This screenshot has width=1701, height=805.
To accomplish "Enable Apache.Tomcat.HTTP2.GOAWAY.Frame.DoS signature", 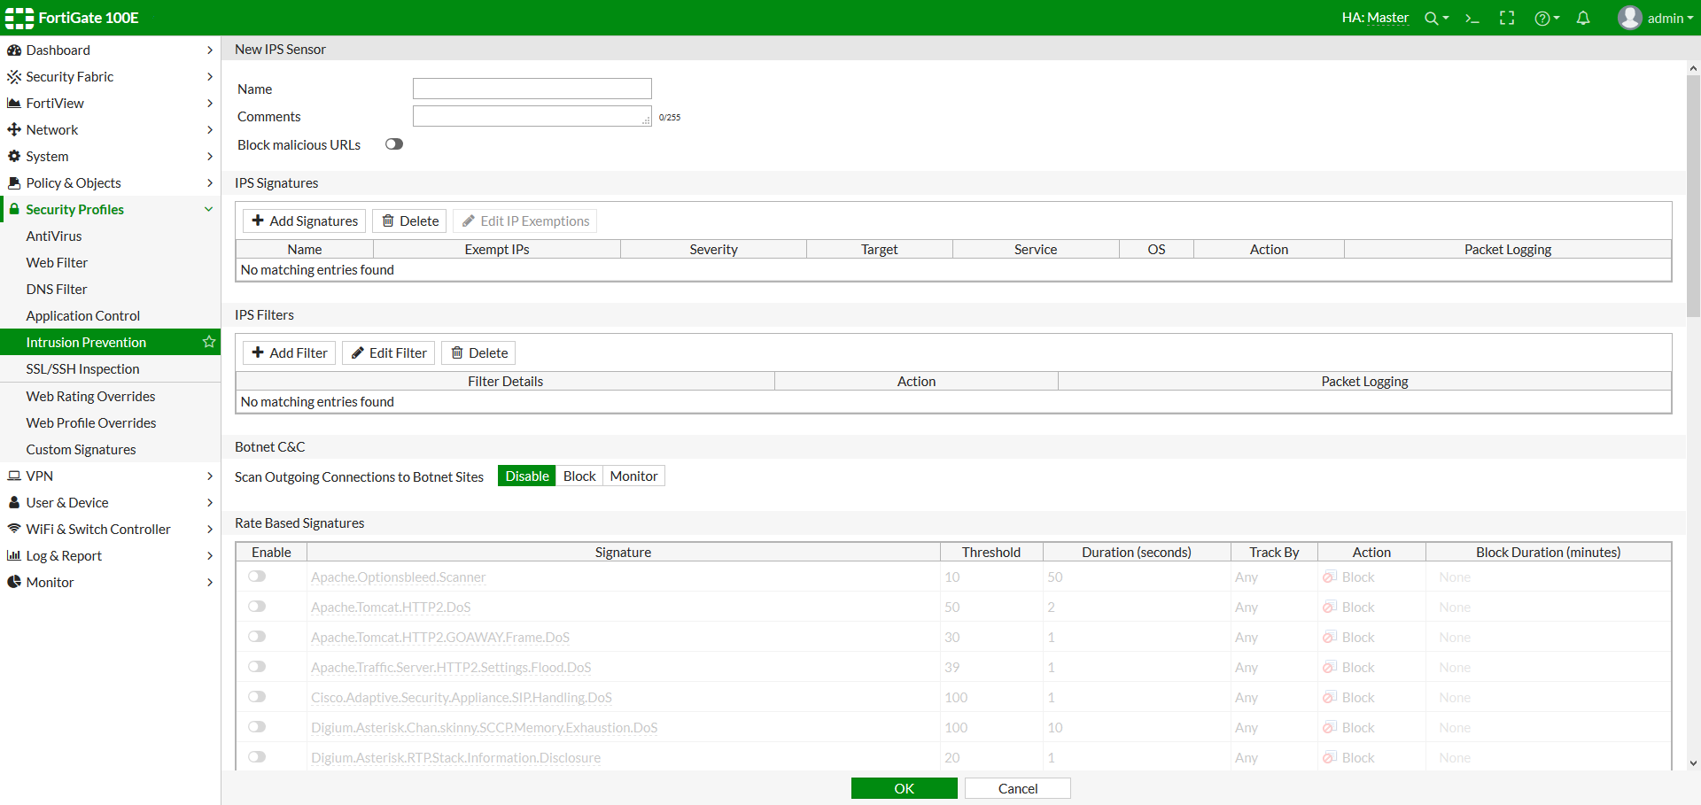I will [x=257, y=637].
